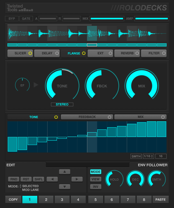Click the RND randomize button
Image resolution: width=174 pixels, height=208 pixels.
pyautogui.click(x=14, y=179)
